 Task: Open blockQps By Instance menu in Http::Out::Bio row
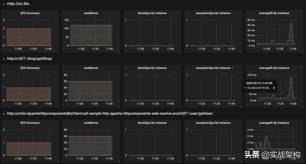152,13
